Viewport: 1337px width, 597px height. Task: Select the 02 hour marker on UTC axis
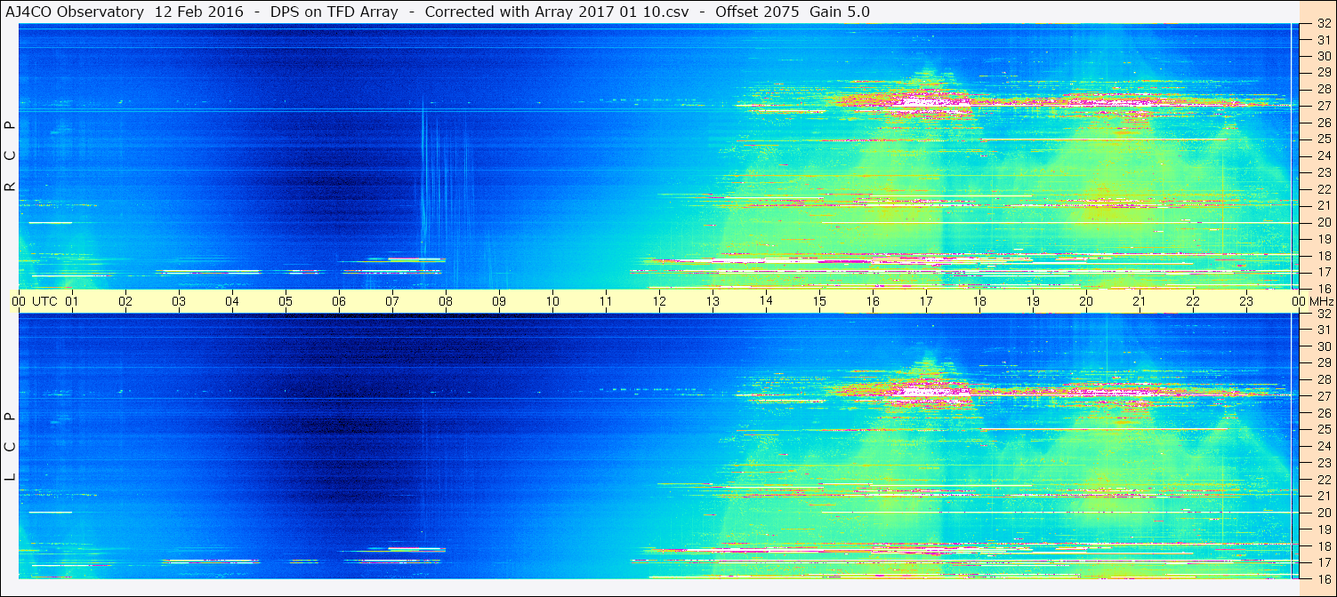[x=125, y=301]
